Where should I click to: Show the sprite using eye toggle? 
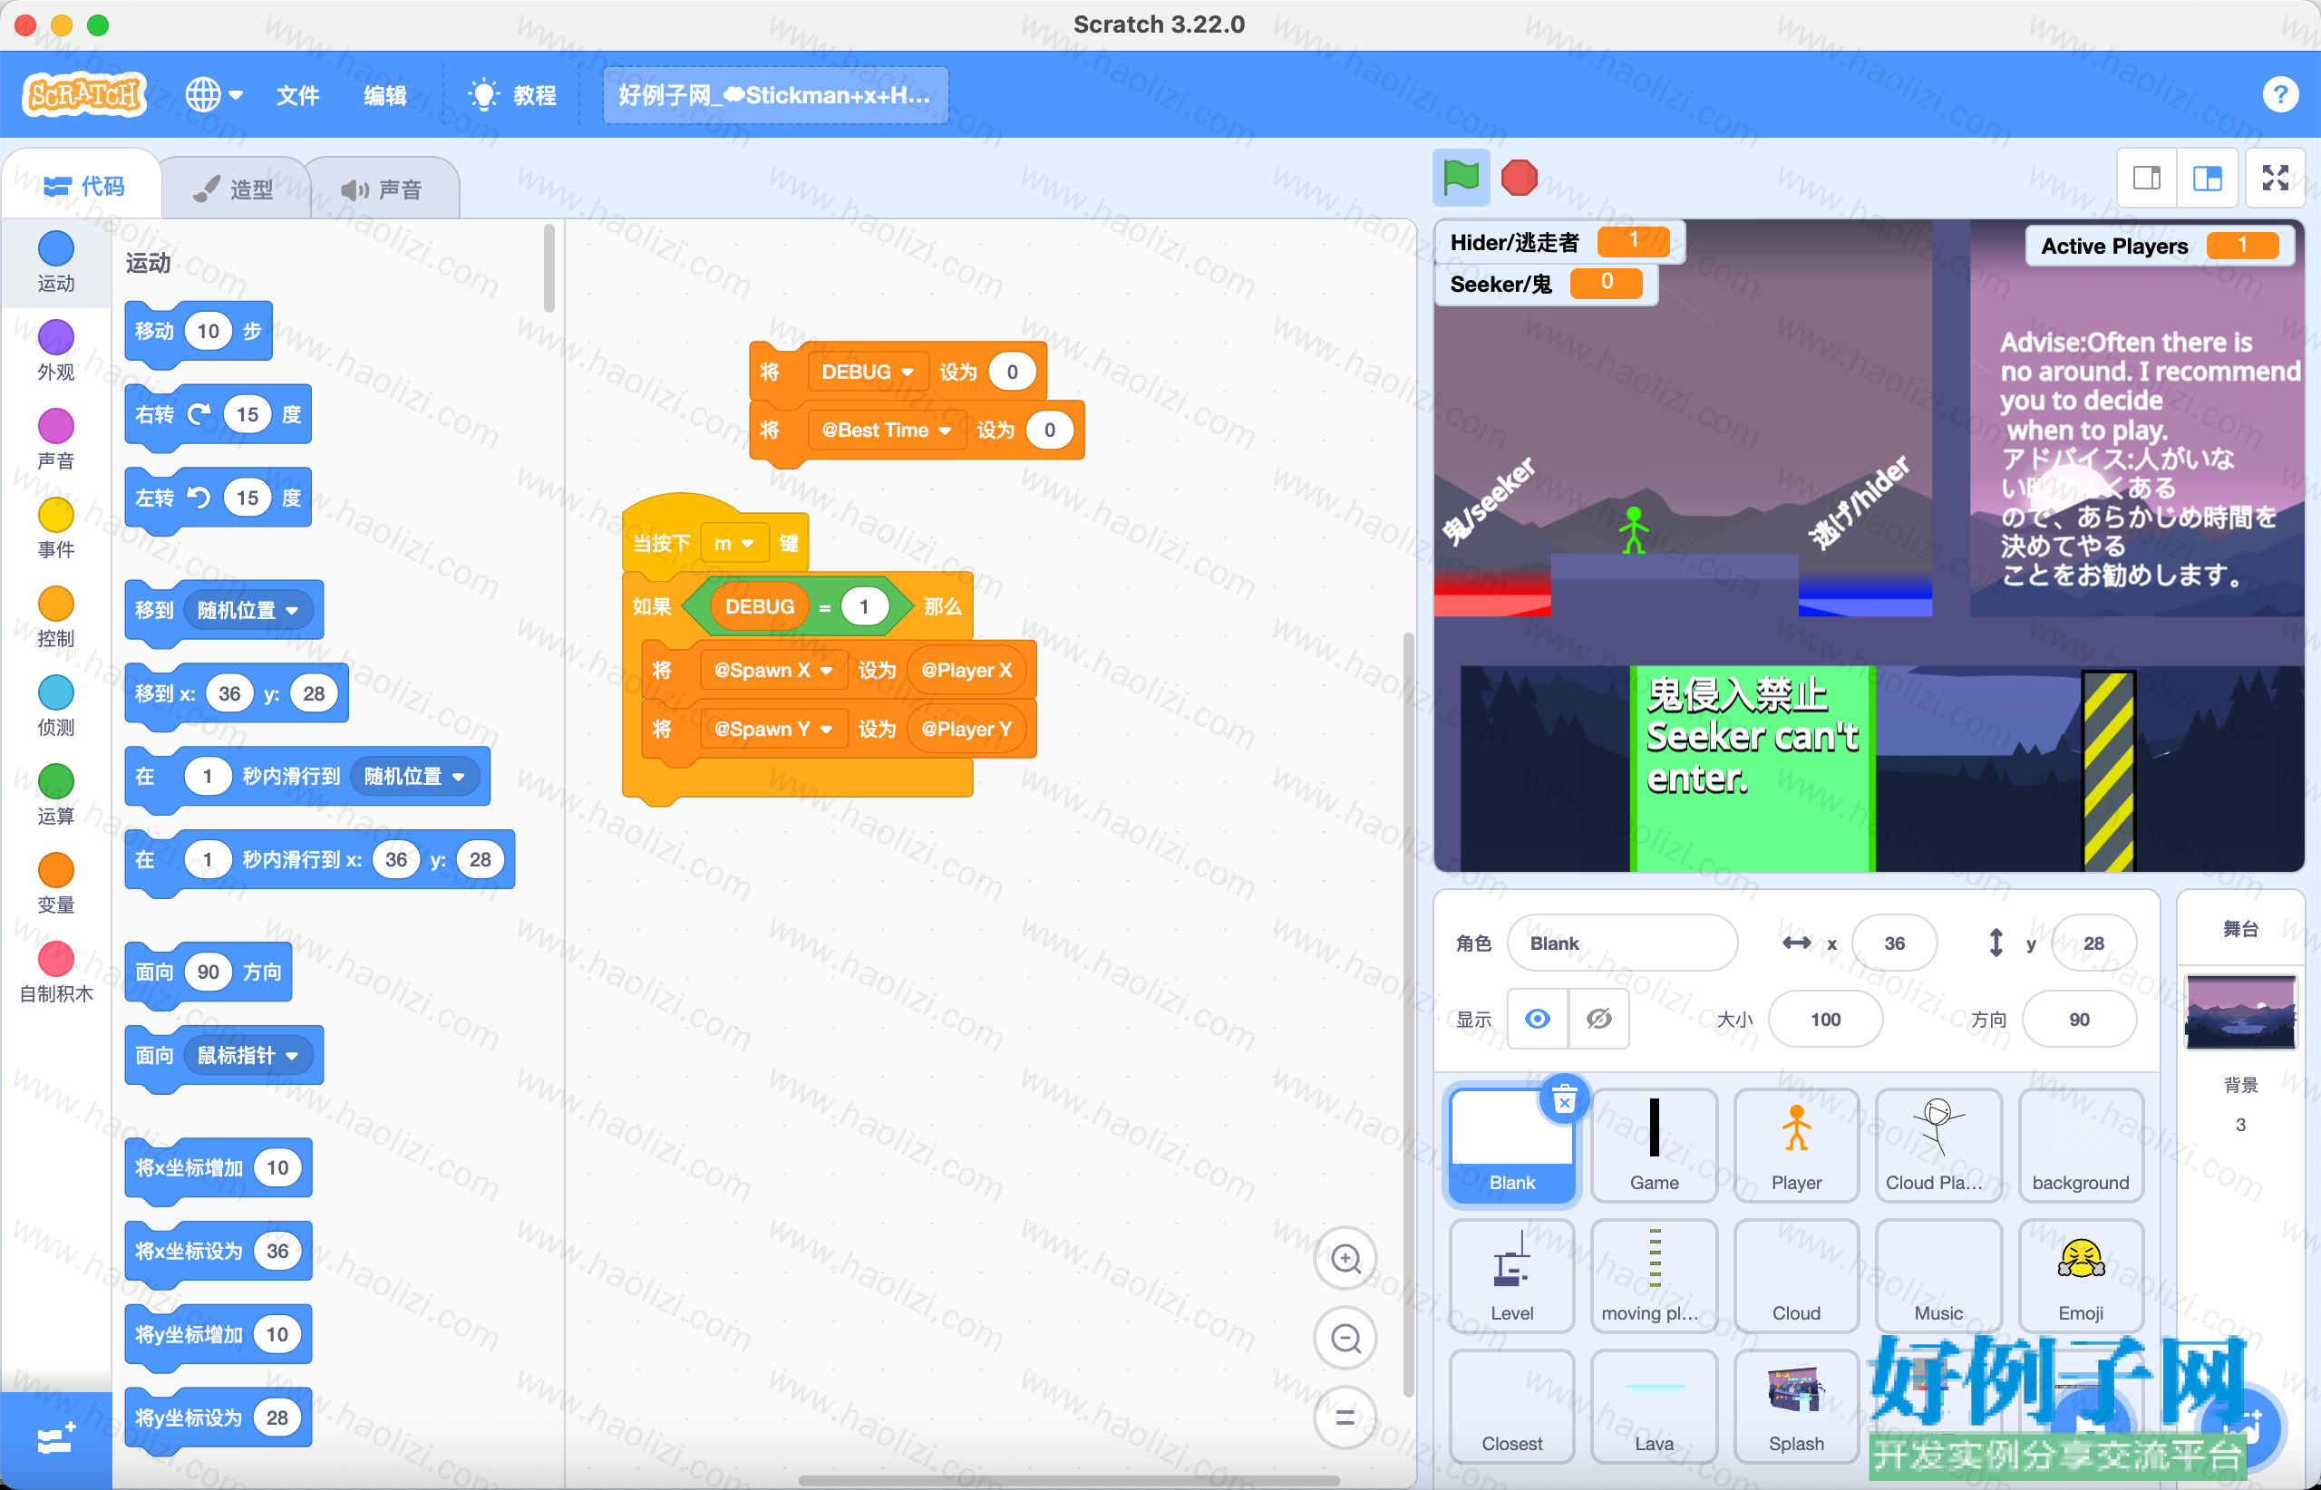1537,1019
